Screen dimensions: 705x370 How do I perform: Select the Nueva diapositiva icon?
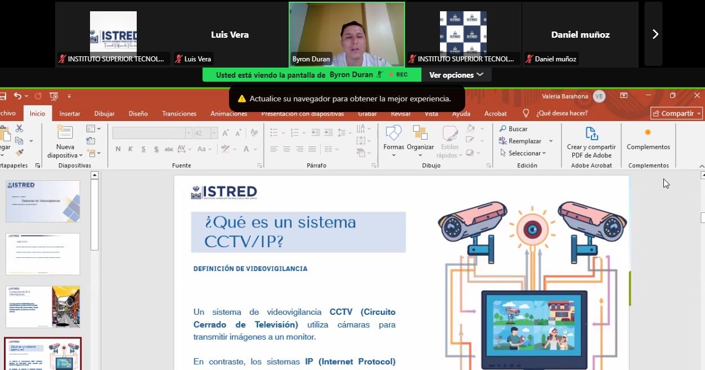point(65,132)
